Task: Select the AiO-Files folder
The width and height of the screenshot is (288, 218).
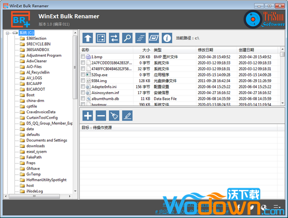Action: click(x=34, y=67)
